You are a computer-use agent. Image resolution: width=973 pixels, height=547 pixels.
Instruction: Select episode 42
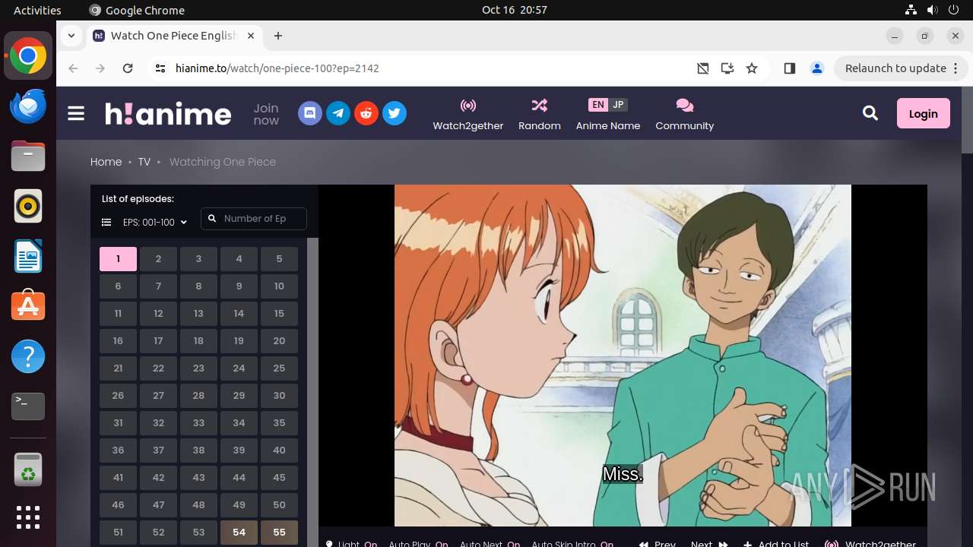[158, 478]
